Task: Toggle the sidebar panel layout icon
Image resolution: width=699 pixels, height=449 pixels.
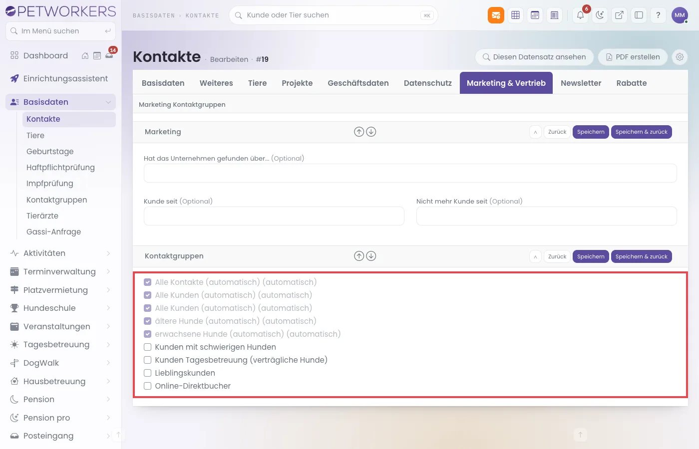Action: 639,15
